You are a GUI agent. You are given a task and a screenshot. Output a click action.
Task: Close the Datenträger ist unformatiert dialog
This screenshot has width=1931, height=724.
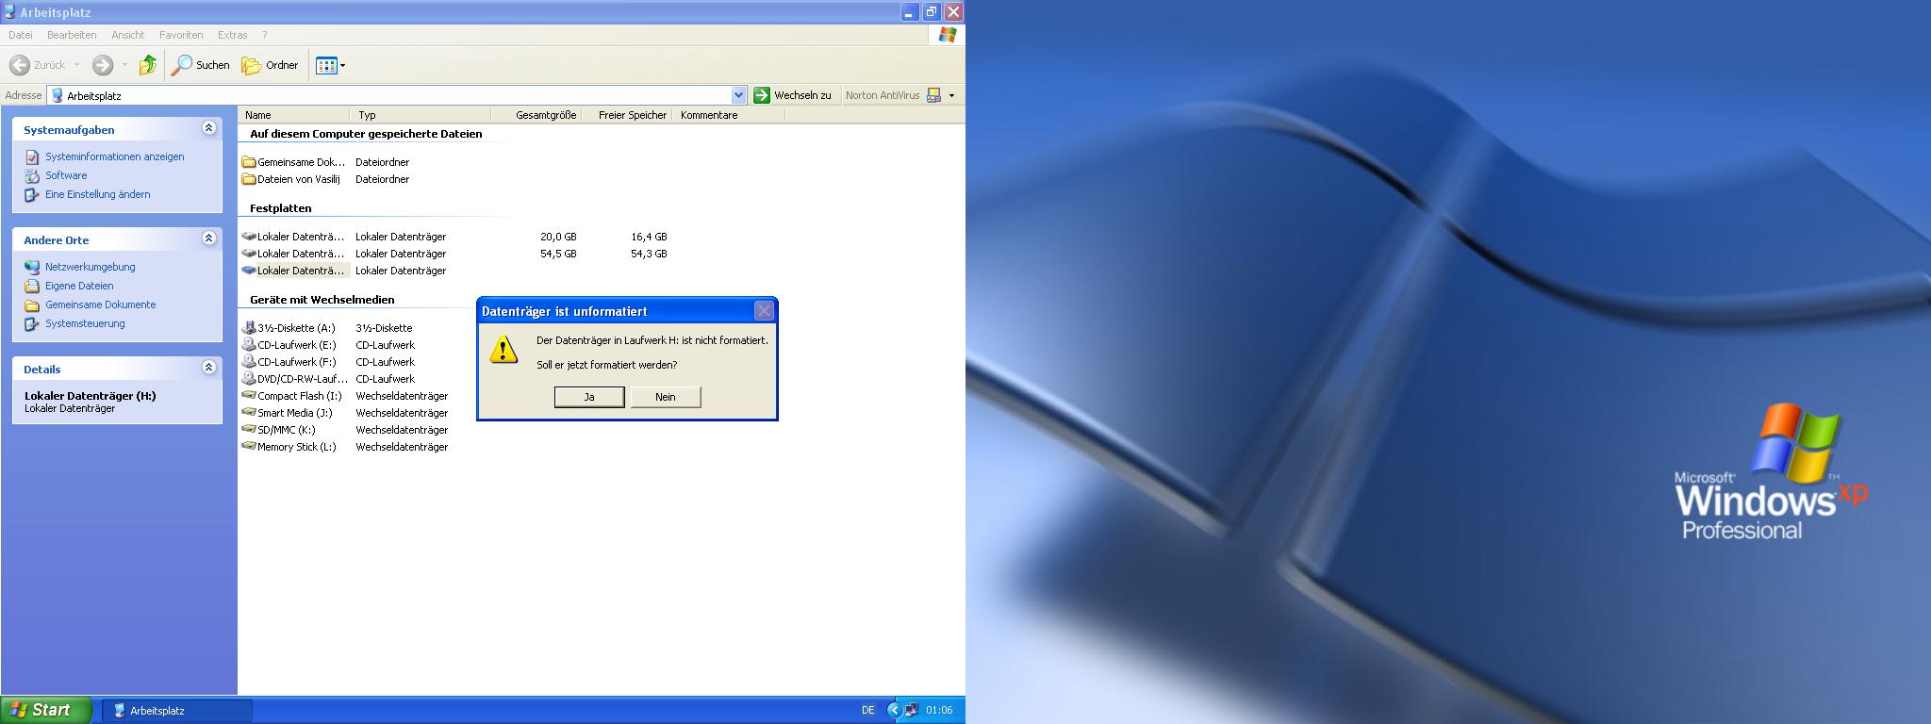tap(764, 310)
